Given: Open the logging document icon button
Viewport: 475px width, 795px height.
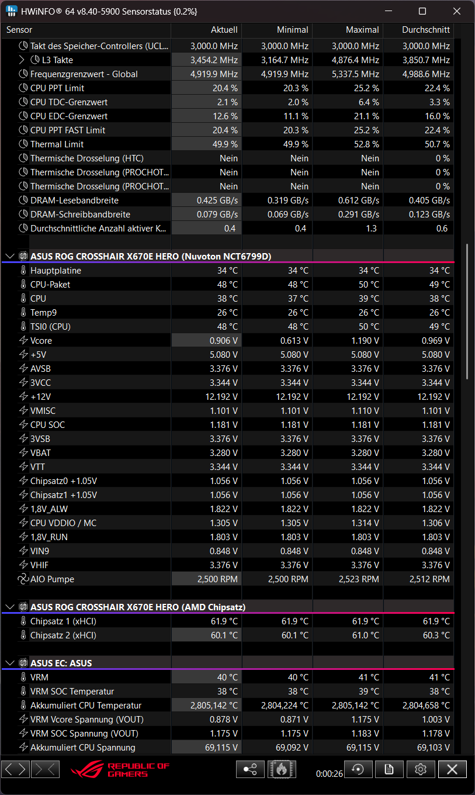Looking at the screenshot, I should [389, 769].
